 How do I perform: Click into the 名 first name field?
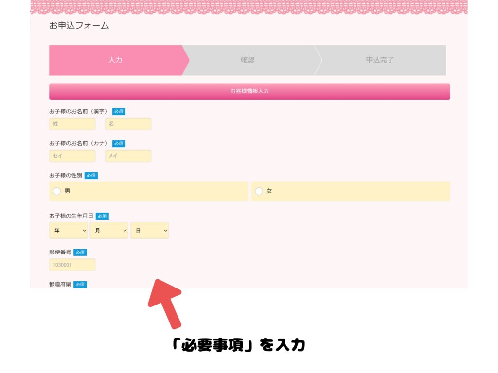click(128, 124)
